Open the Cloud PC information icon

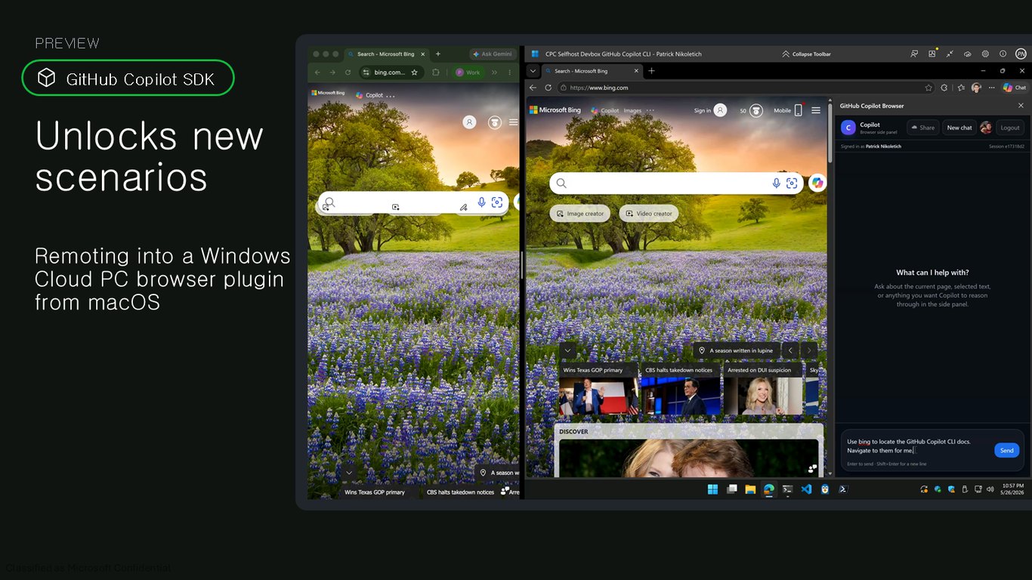(x=1003, y=54)
